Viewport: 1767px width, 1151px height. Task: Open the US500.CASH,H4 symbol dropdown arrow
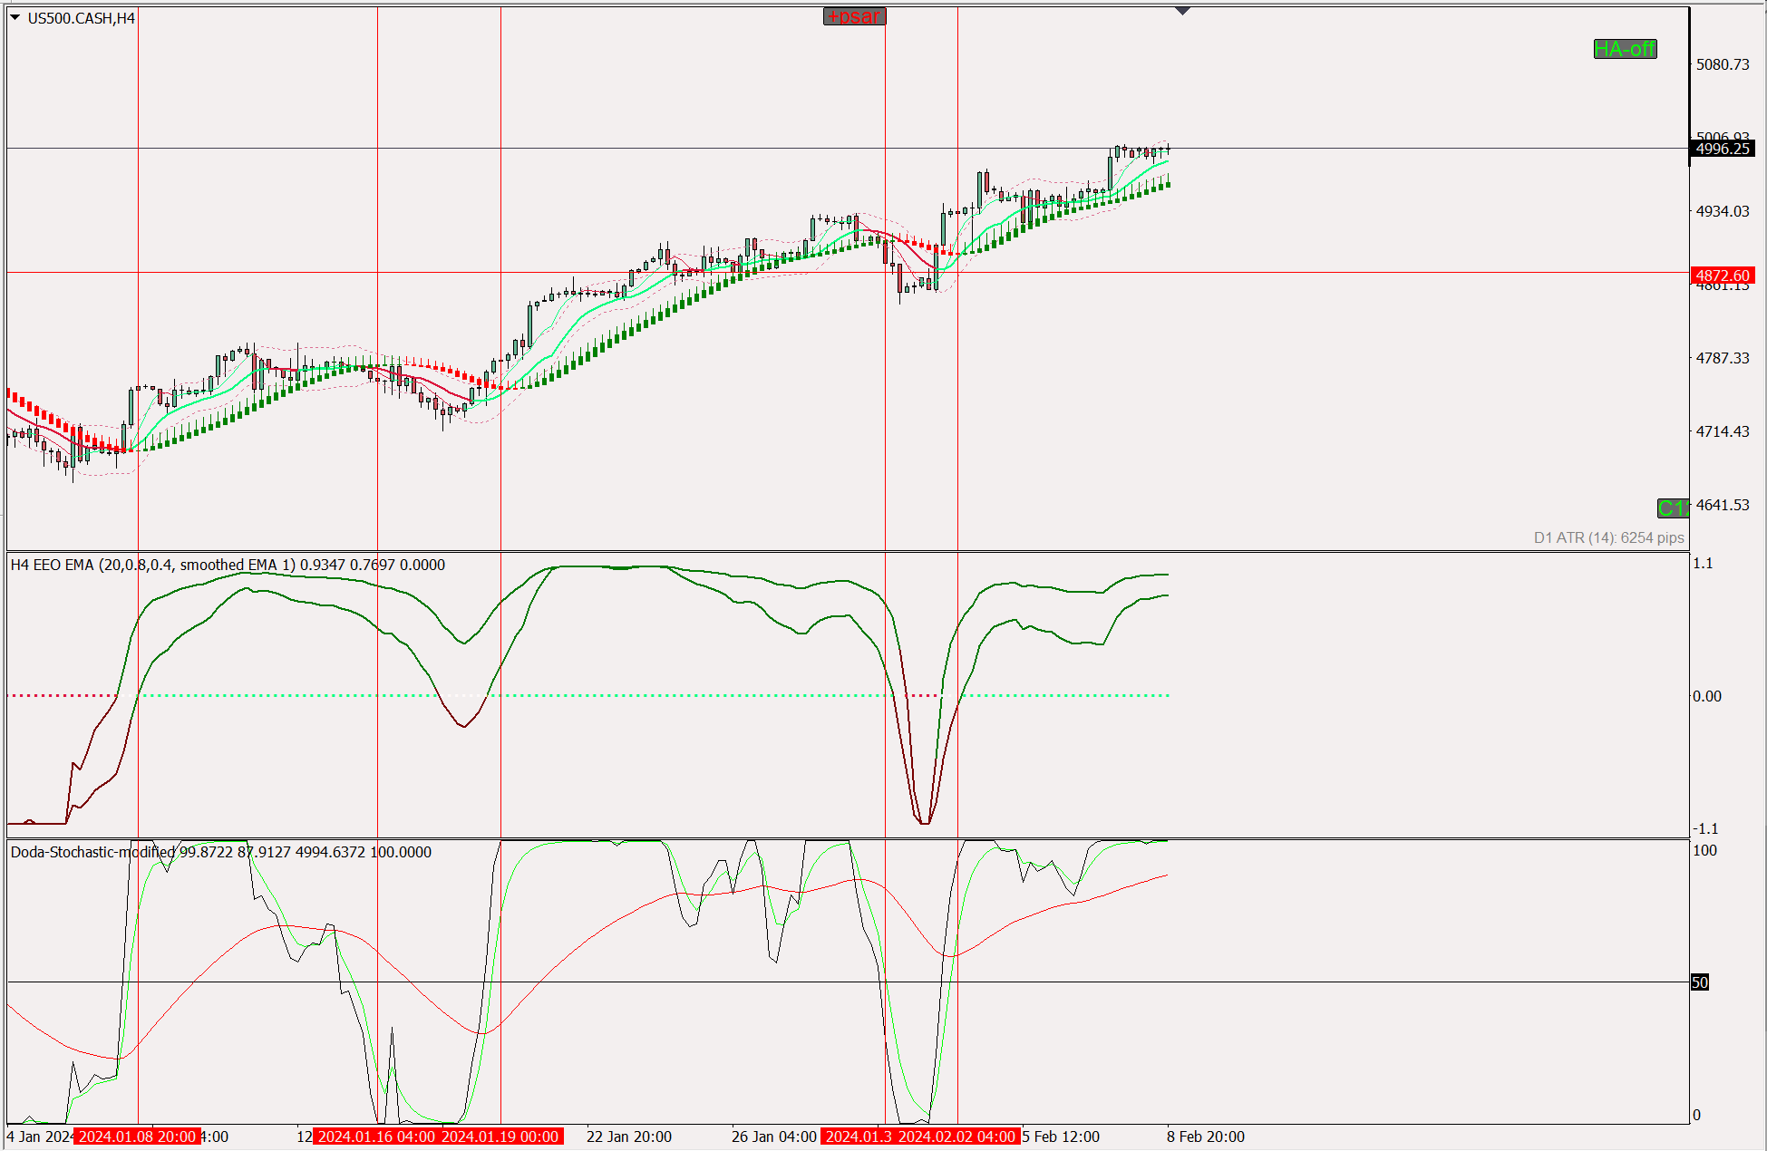click(15, 17)
